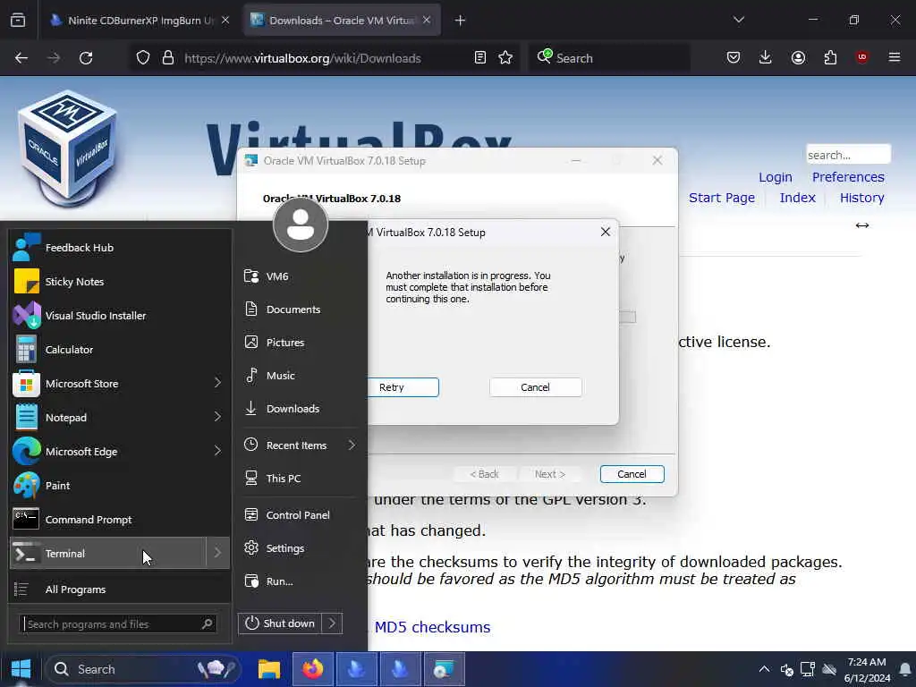The height and width of the screenshot is (687, 916).
Task: Launch Notepad from the Start menu
Action: pyautogui.click(x=108, y=418)
